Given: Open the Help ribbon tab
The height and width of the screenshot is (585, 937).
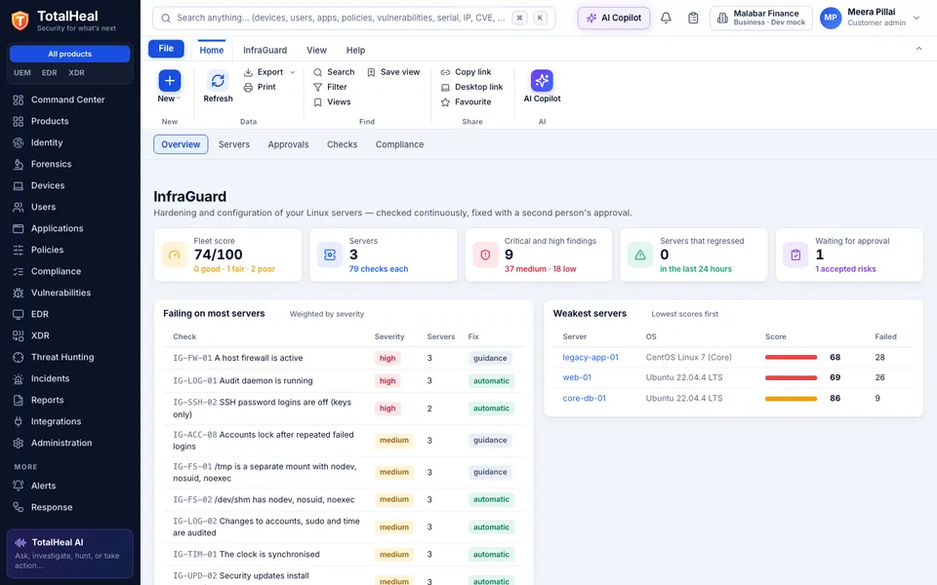Looking at the screenshot, I should (x=355, y=50).
